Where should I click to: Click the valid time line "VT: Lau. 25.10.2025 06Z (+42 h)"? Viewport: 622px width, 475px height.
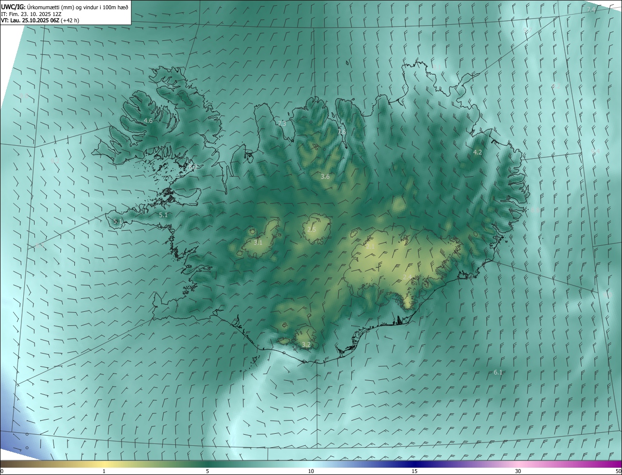tap(40, 20)
